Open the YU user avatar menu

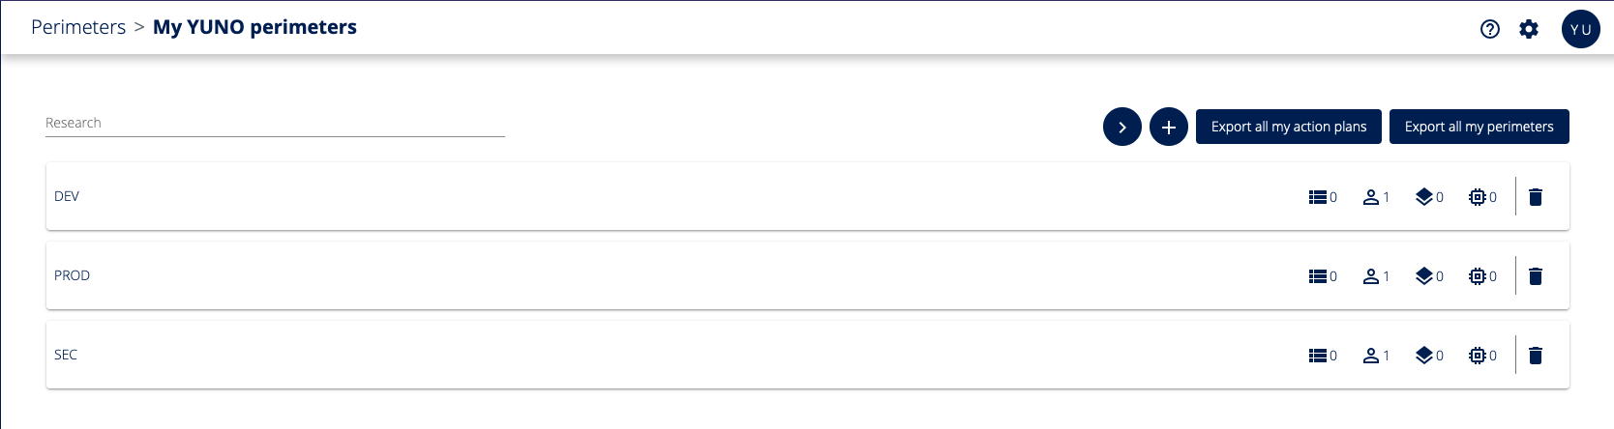[1580, 29]
